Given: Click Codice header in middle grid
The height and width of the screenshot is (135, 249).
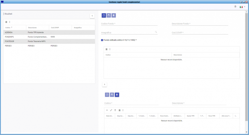Looking at the screenshot, I should coord(138,55).
